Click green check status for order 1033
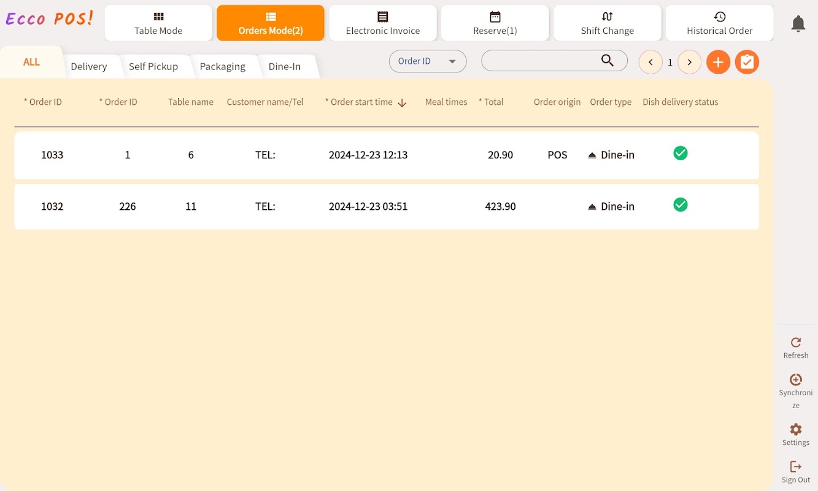 point(680,153)
